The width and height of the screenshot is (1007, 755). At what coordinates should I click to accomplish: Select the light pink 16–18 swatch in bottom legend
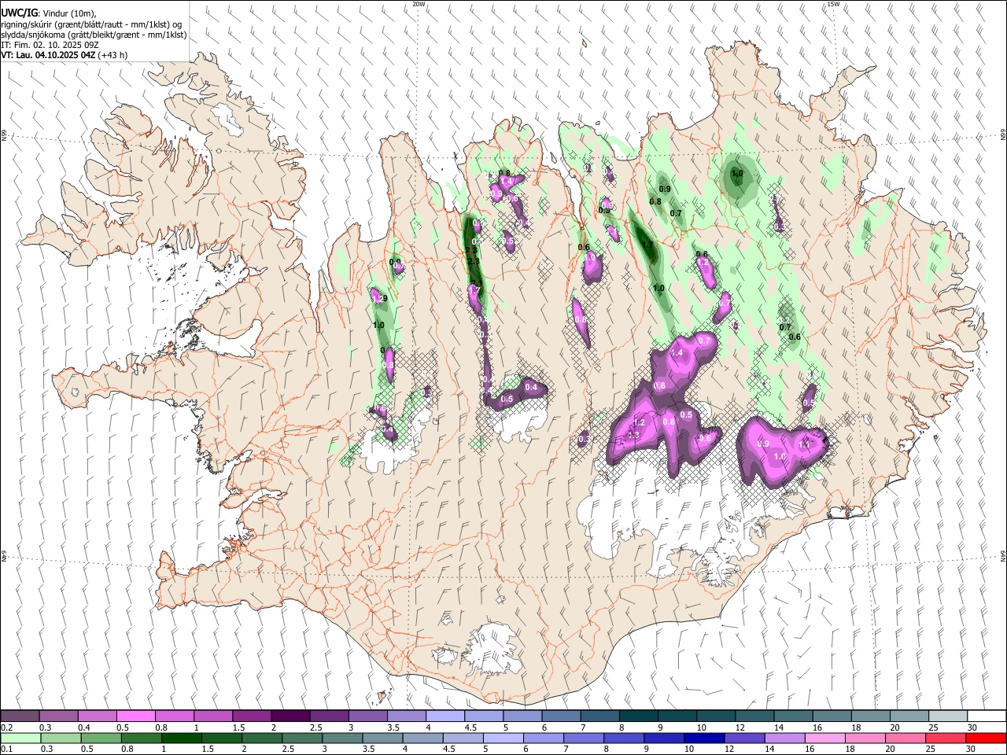tap(825, 738)
